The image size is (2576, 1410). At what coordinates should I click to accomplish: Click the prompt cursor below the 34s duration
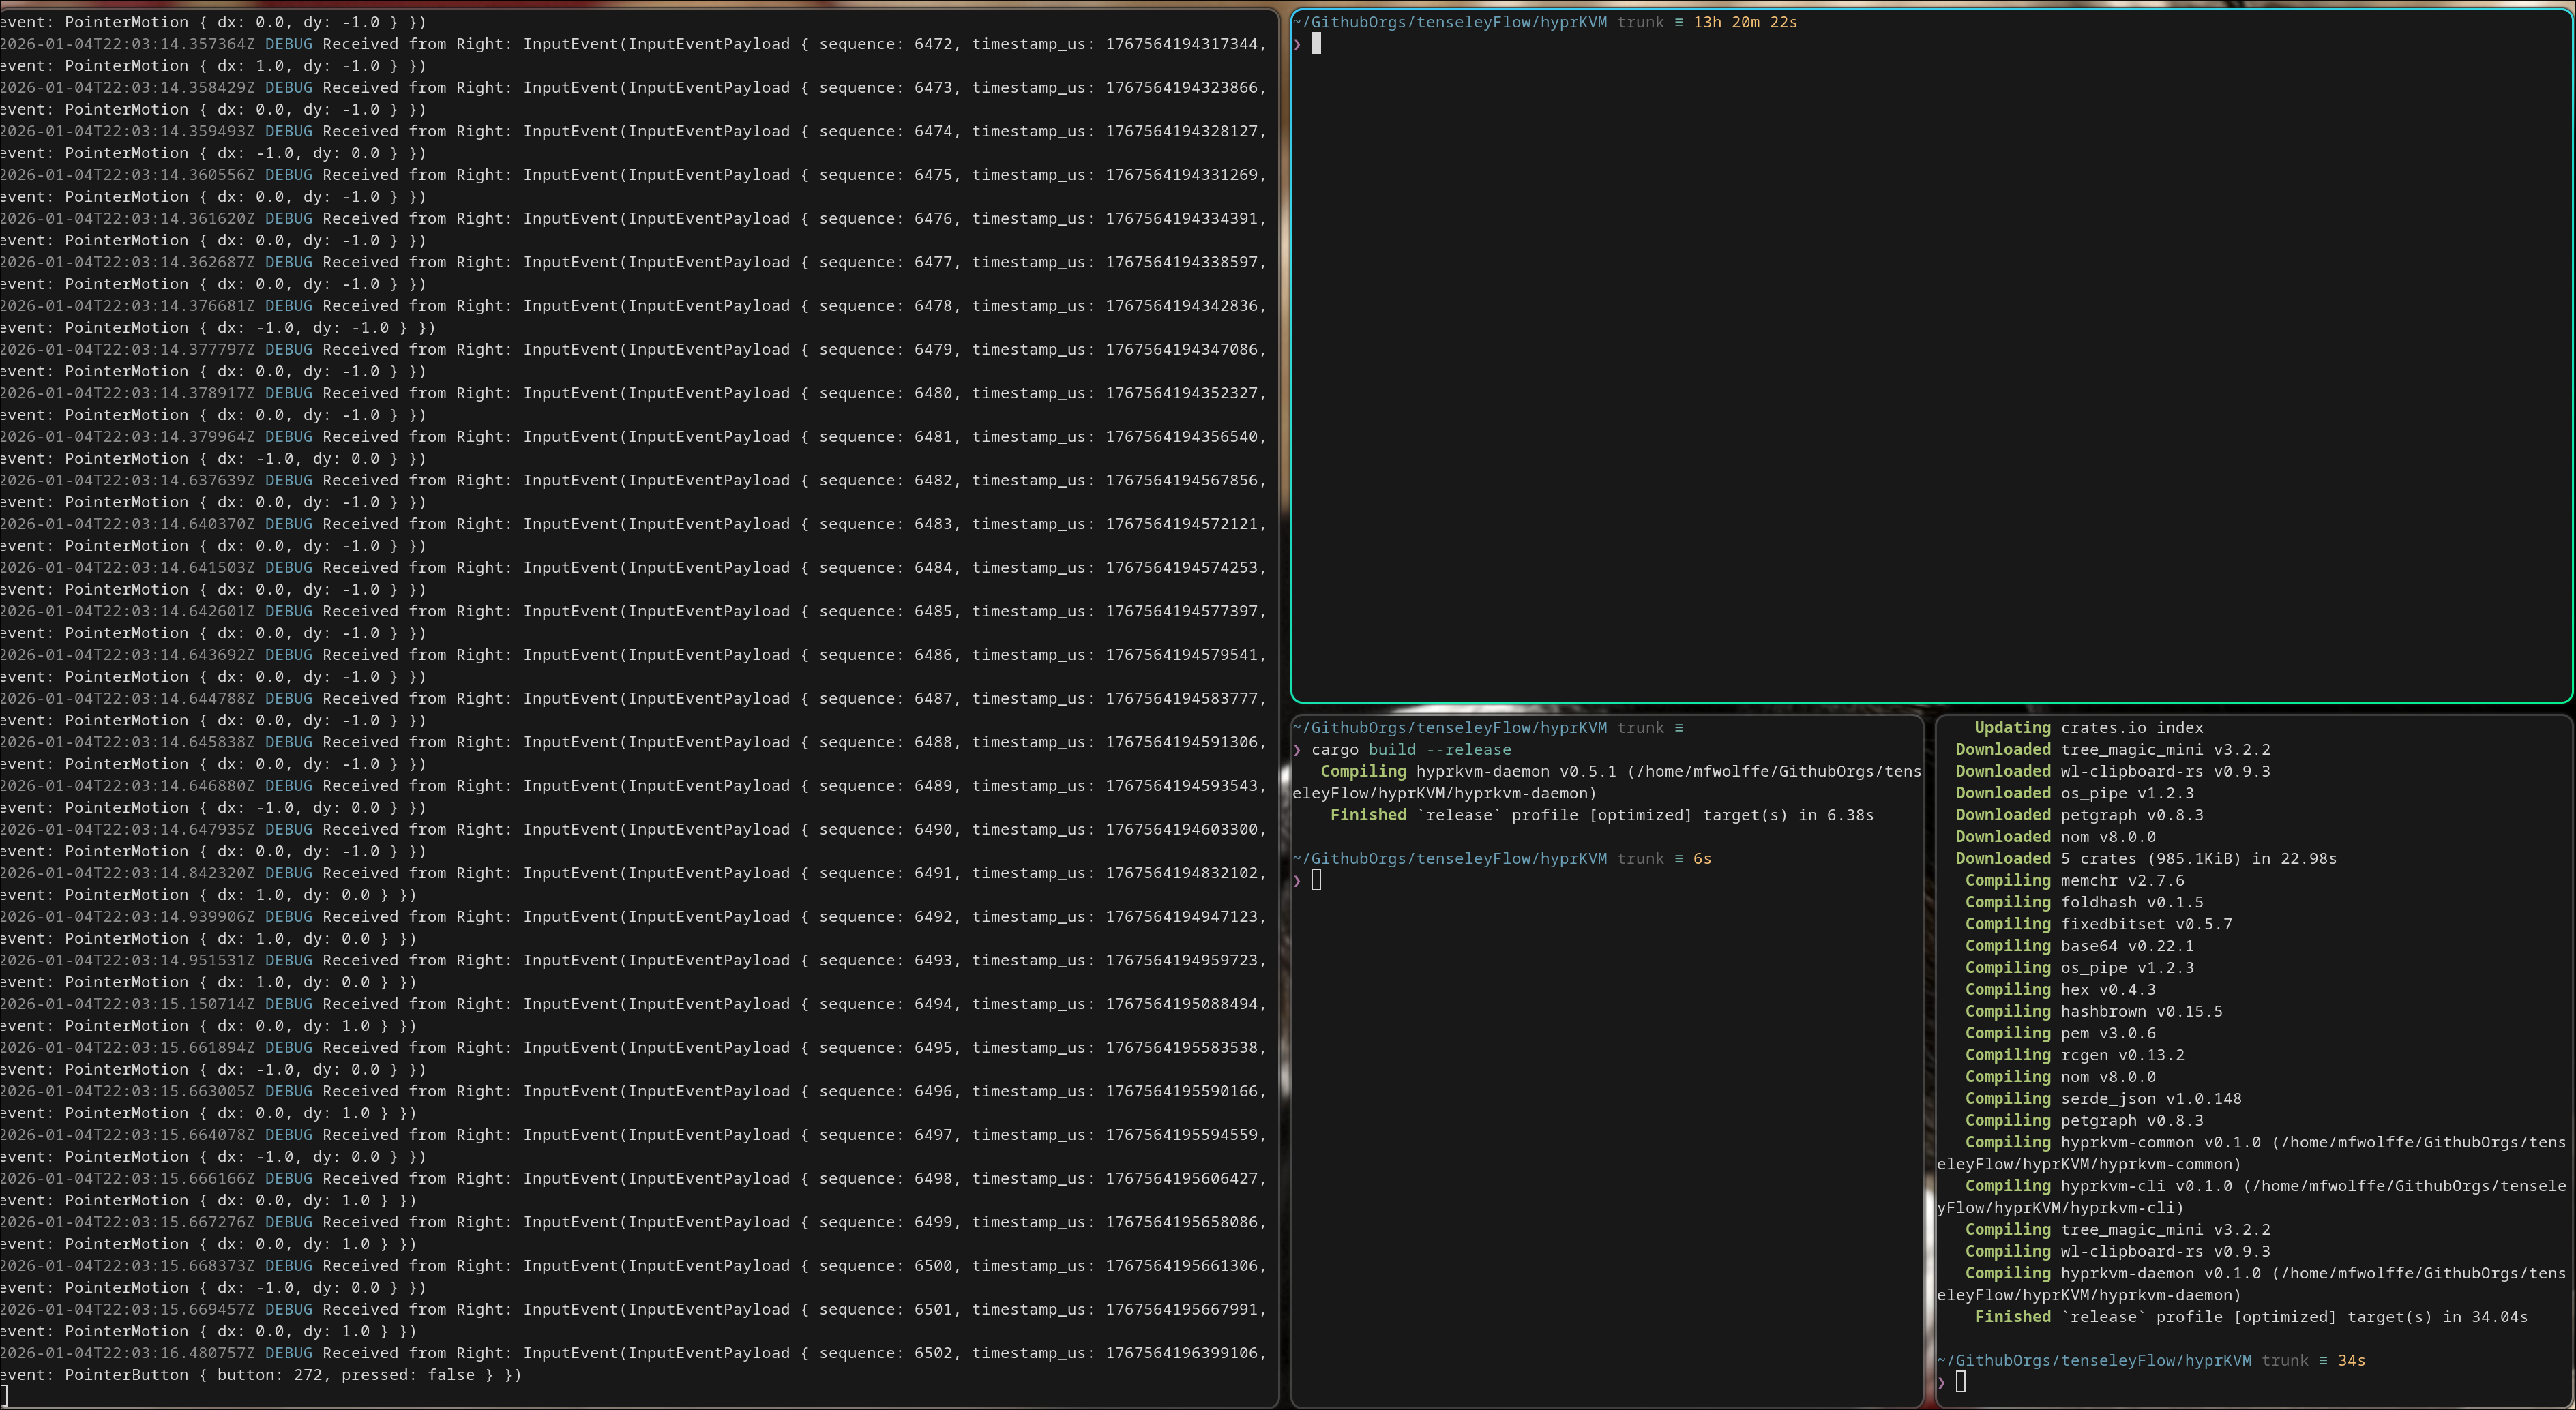point(1960,1382)
